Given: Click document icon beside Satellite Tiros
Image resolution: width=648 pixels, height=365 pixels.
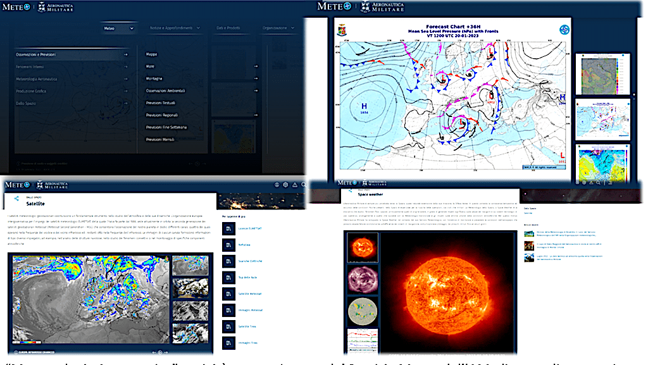Looking at the screenshot, I should 228,326.
